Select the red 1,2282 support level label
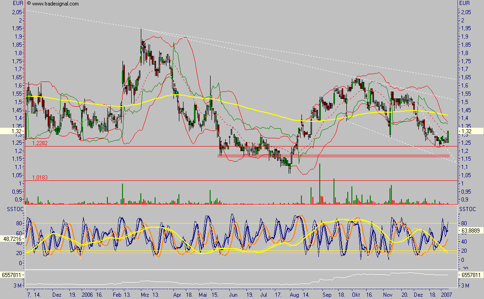 pos(40,143)
